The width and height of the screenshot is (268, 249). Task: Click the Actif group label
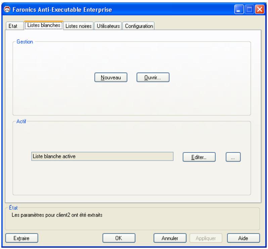(x=21, y=121)
